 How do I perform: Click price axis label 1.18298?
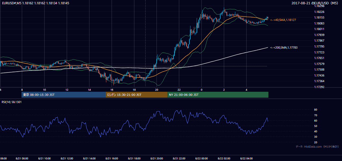pos(319,6)
